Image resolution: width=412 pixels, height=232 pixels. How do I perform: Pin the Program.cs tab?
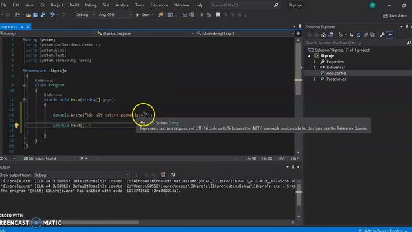tap(23, 26)
